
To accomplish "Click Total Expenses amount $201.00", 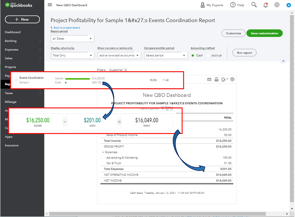I will pyautogui.click(x=226, y=169).
